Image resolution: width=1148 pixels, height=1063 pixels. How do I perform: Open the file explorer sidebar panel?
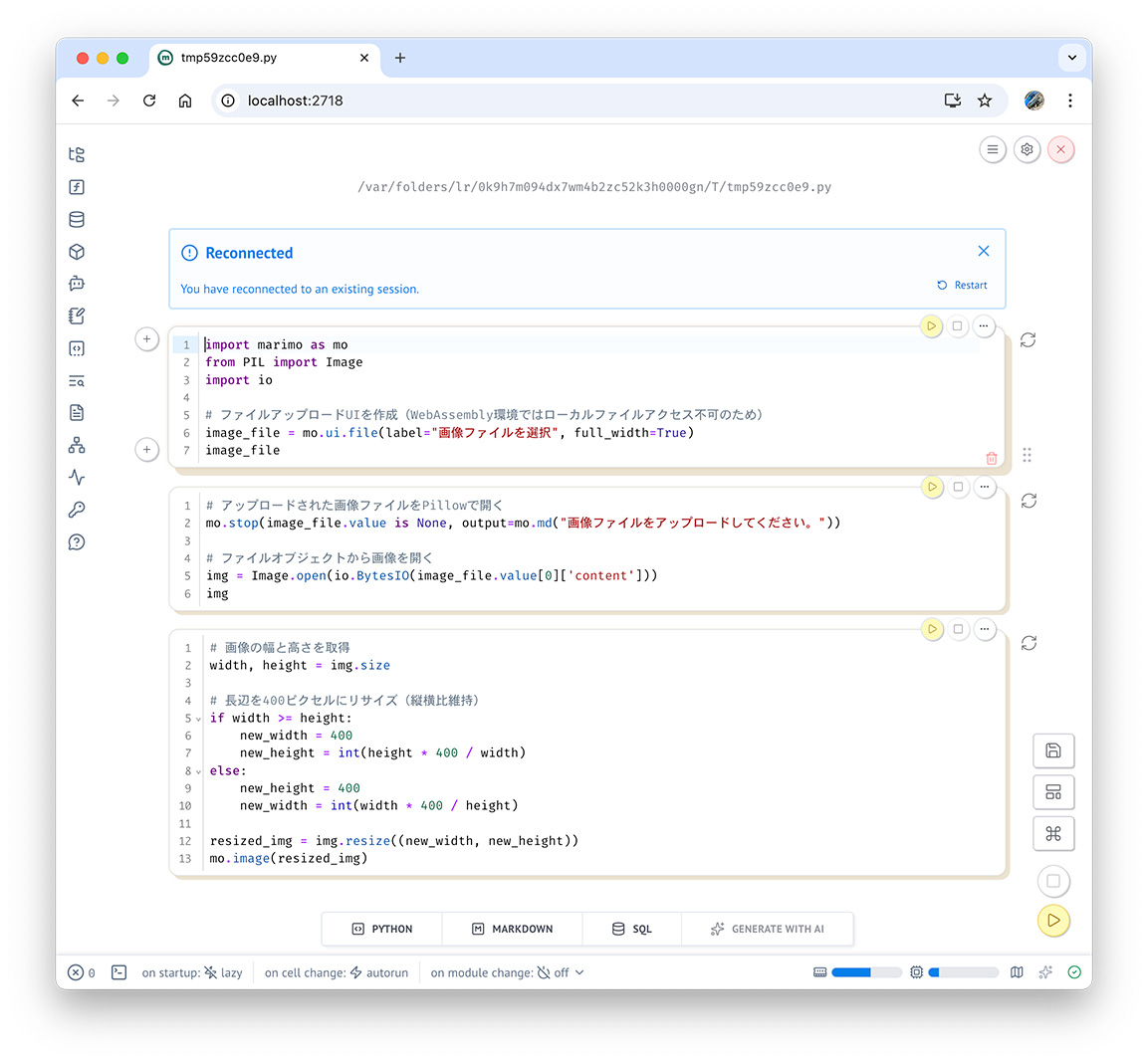77,155
